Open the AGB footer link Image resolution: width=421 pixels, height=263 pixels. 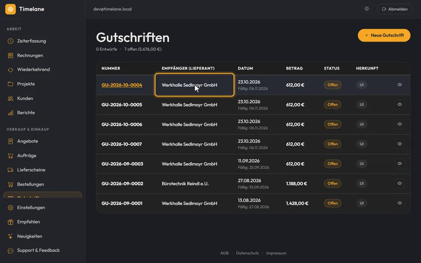[225, 253]
